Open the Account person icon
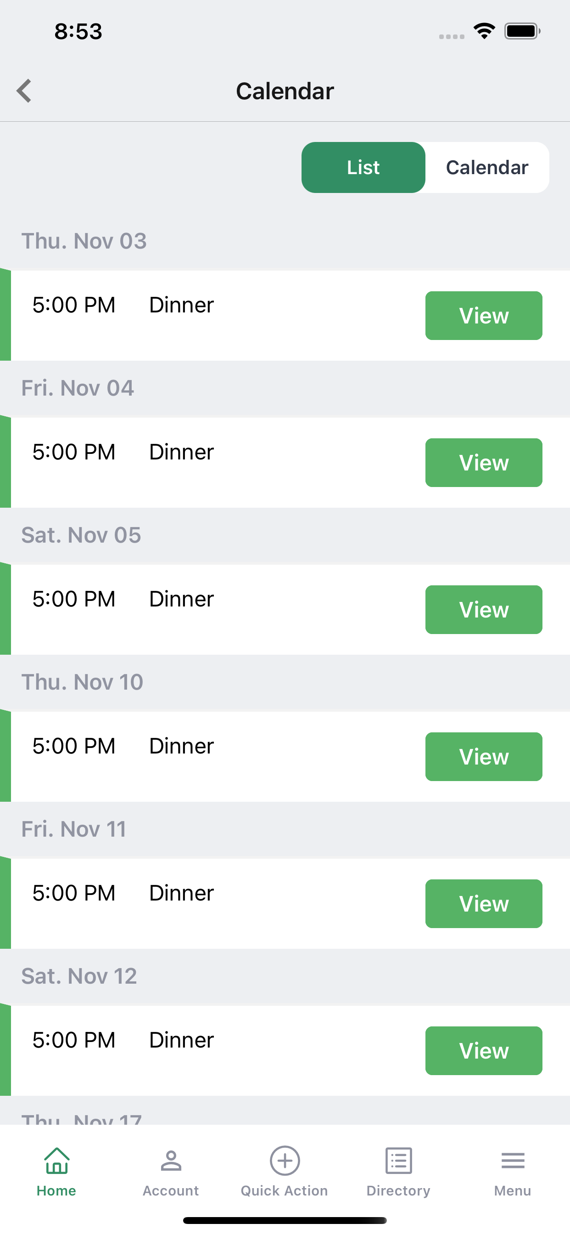The image size is (570, 1235). click(171, 1161)
